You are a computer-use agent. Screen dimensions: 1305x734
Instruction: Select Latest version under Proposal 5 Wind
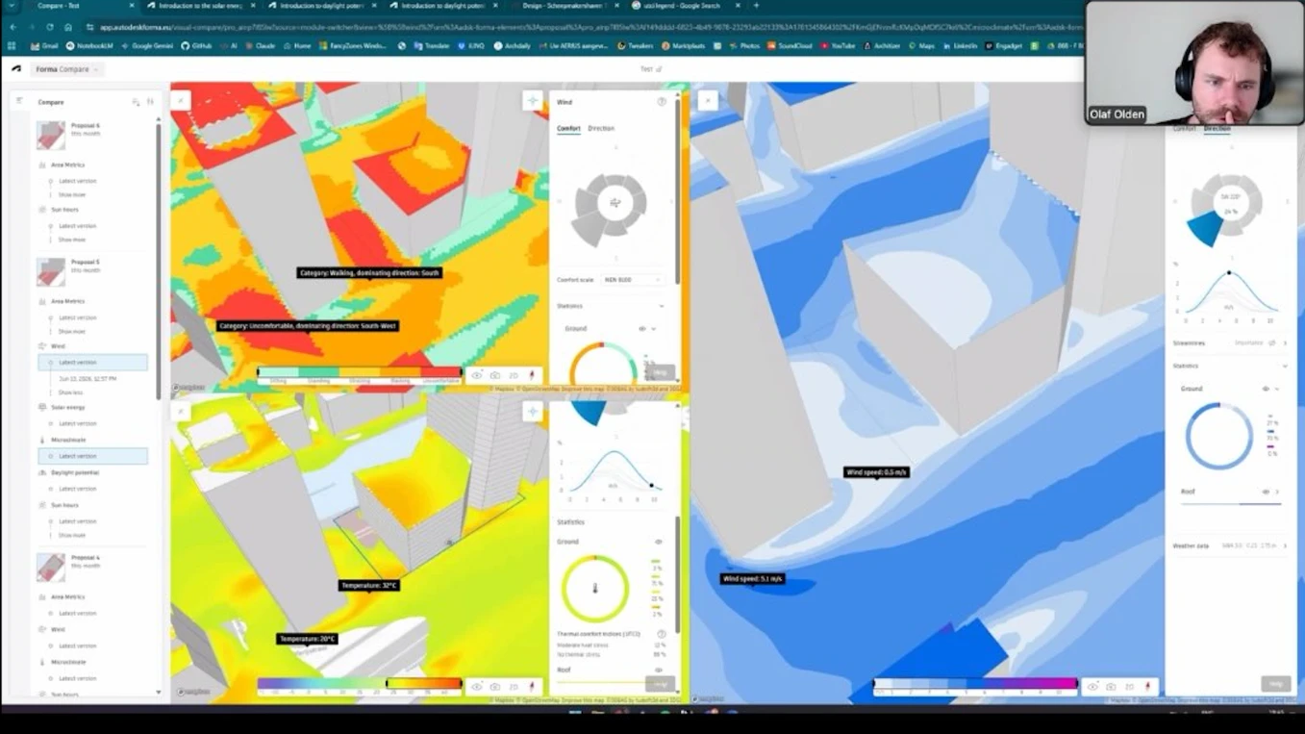pyautogui.click(x=93, y=363)
